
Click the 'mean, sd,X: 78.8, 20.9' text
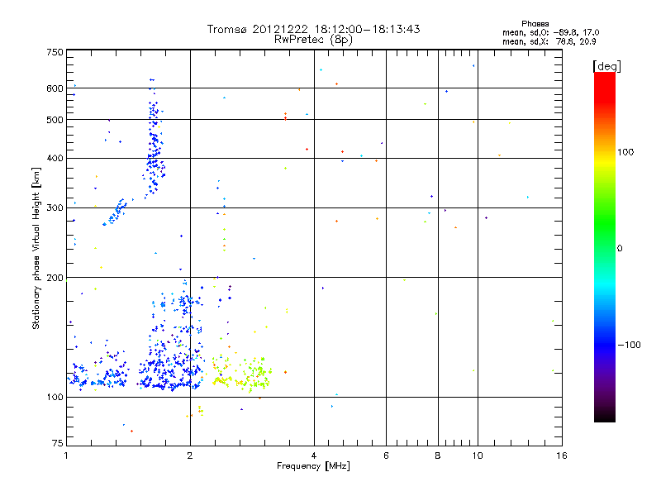tap(549, 41)
